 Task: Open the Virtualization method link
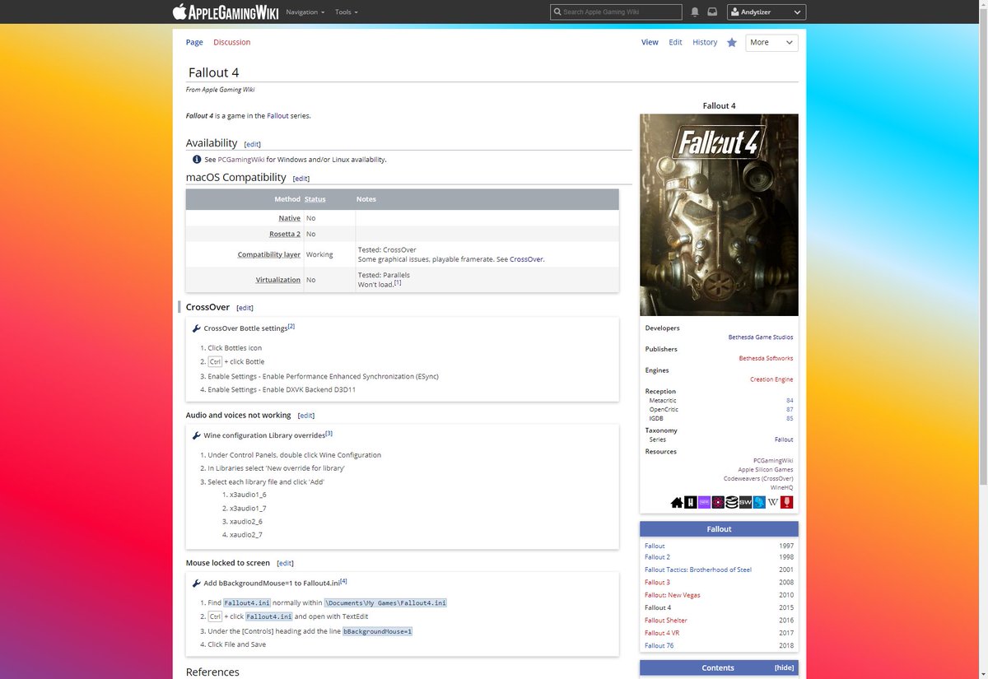pyautogui.click(x=278, y=280)
